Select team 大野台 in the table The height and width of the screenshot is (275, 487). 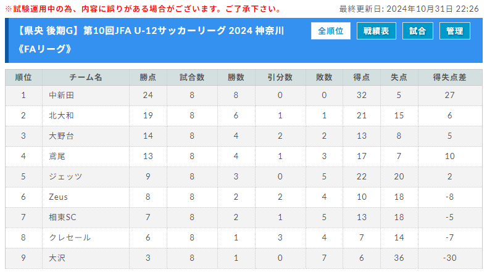pos(62,136)
